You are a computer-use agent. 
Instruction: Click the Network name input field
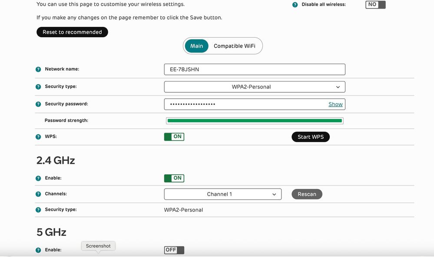pos(254,69)
